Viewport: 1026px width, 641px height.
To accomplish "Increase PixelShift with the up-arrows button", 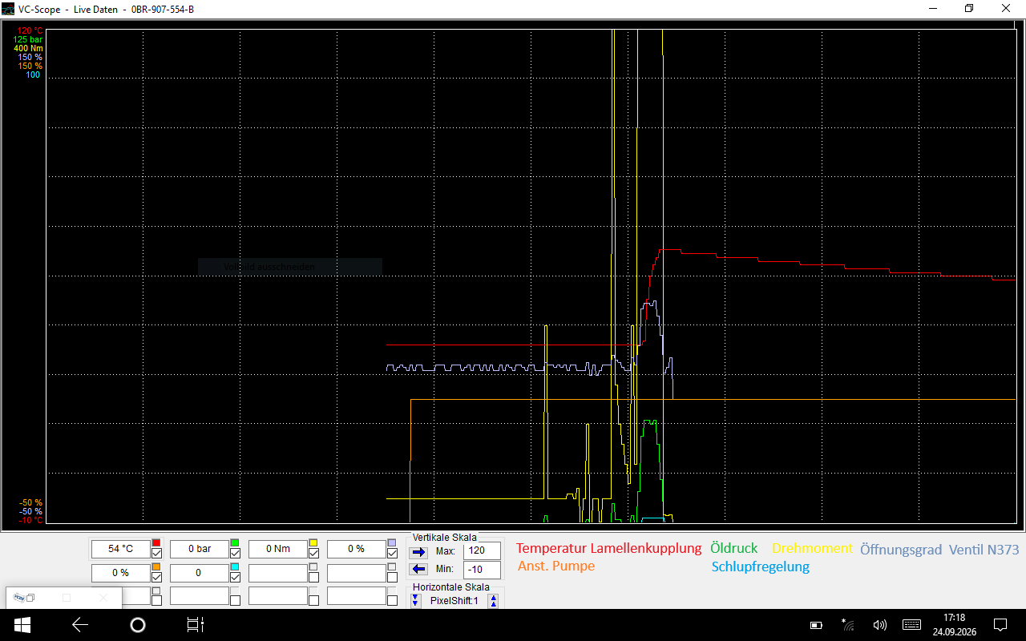I will pyautogui.click(x=494, y=601).
